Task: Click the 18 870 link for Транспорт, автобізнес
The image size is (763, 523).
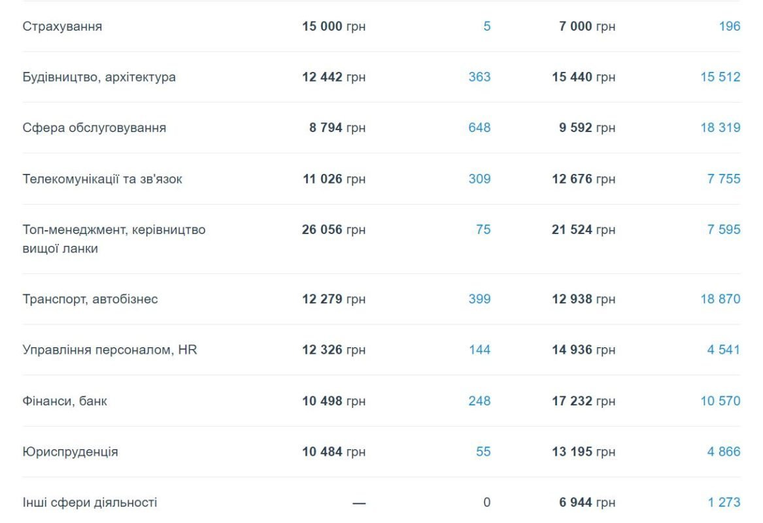Action: (x=720, y=299)
